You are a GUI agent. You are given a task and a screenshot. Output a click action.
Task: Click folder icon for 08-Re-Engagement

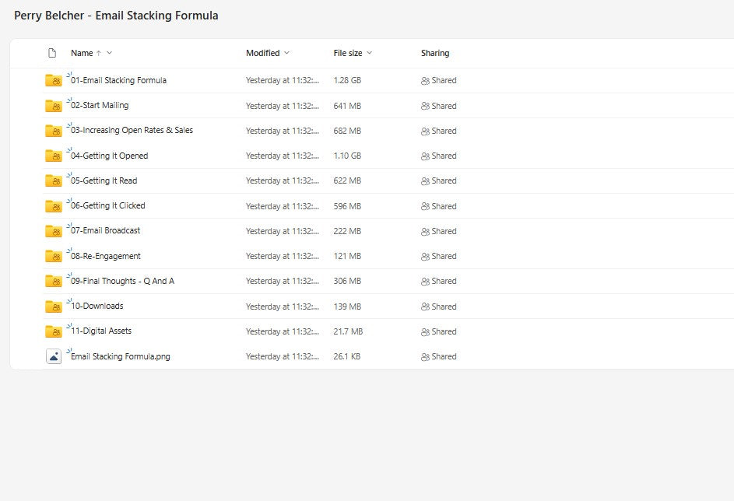pyautogui.click(x=54, y=256)
